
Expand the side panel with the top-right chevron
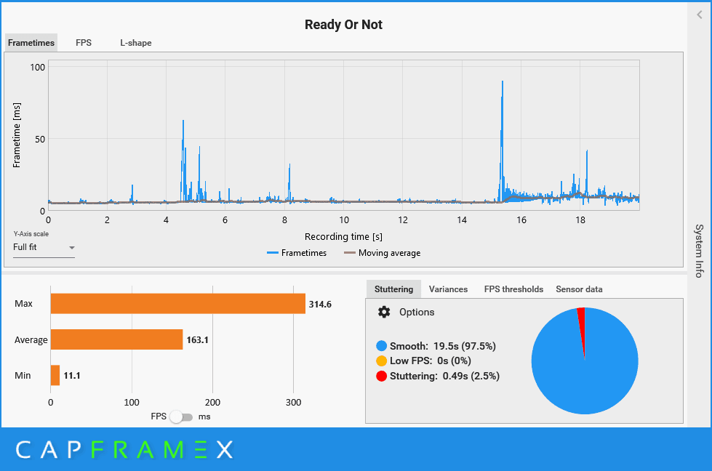click(x=700, y=15)
